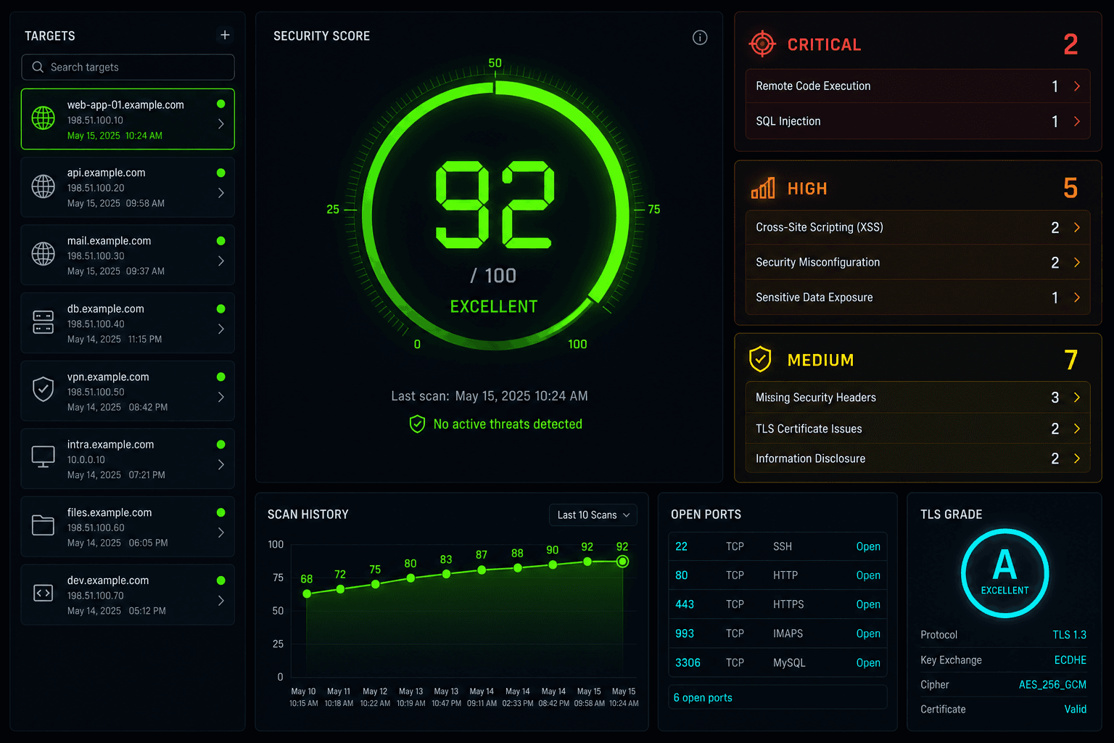Image resolution: width=1114 pixels, height=743 pixels.
Task: Select the db.example.com target name
Action: tap(106, 308)
